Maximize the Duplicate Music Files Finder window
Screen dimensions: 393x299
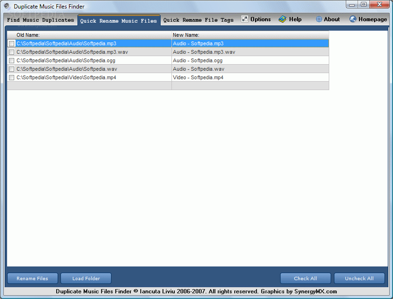pyautogui.click(x=364, y=5)
